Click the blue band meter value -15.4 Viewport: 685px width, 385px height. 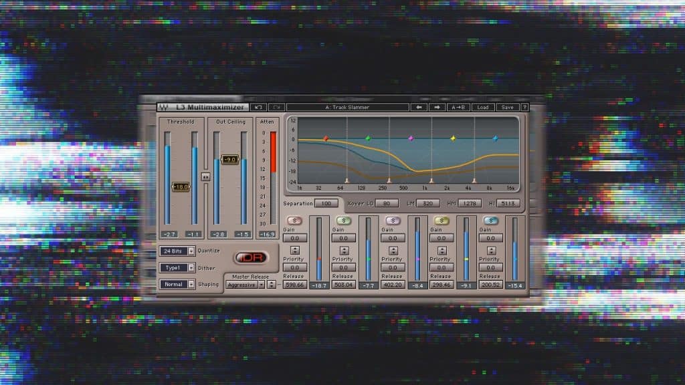(516, 285)
